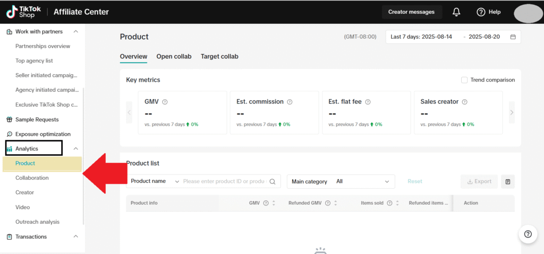
Task: Switch to the Open collab tab
Action: (x=174, y=56)
